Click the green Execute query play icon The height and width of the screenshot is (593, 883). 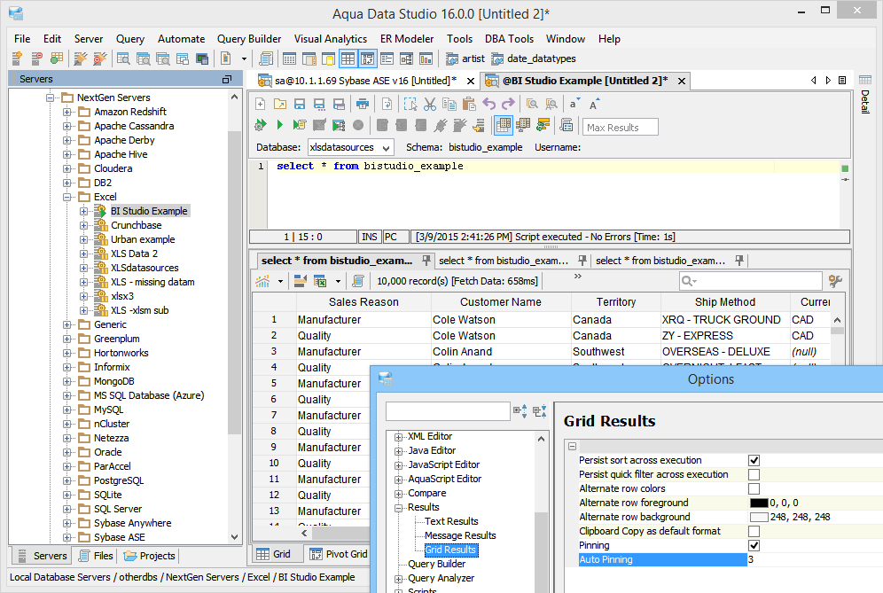[x=279, y=125]
